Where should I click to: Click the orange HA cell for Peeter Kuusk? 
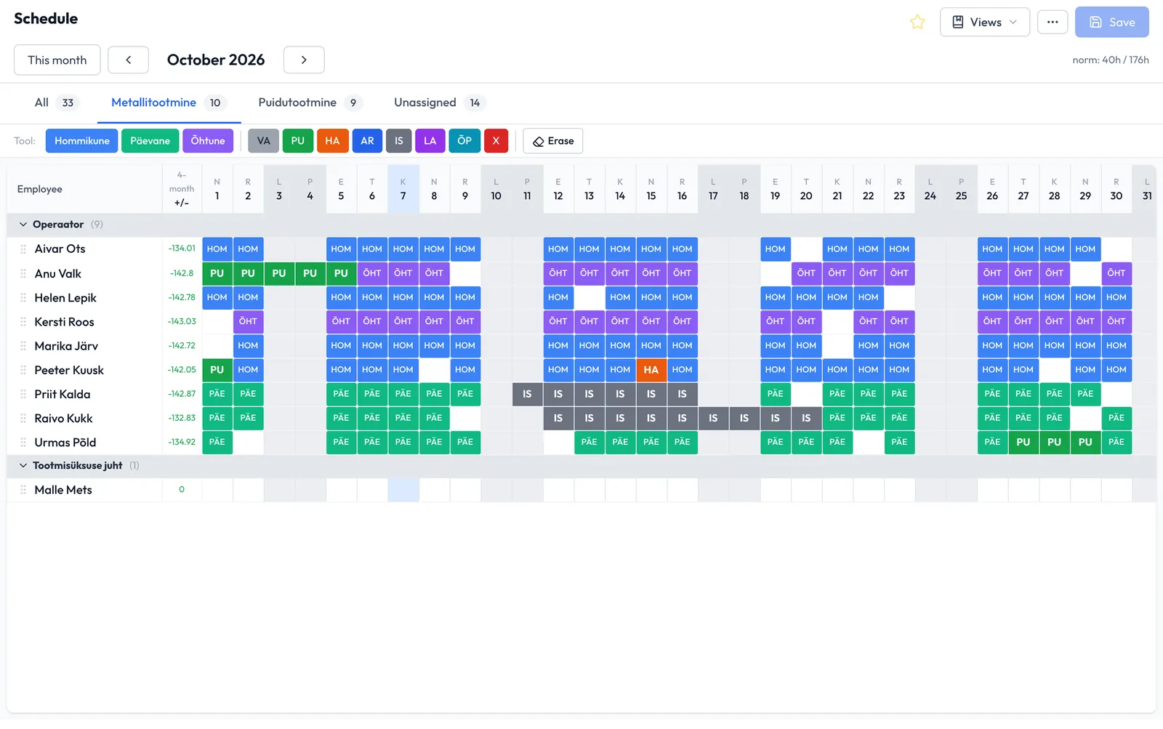point(651,370)
